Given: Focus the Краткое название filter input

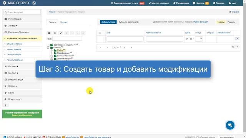Looking at the screenshot, I should point(165,39).
